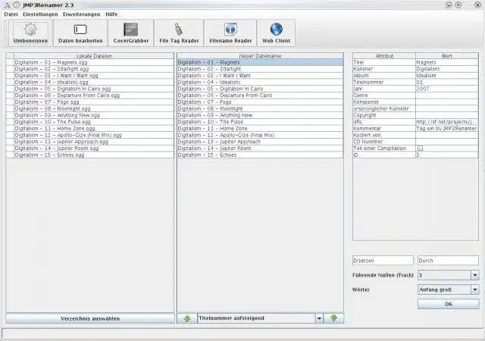The width and height of the screenshot is (485, 341).
Task: Move selected file down with green arrow
Action: [333, 318]
